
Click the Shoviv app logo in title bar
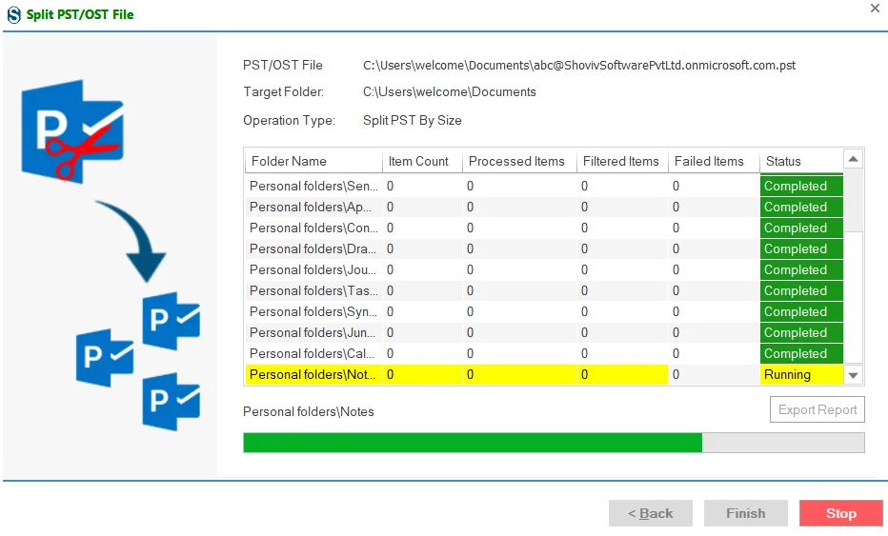14,14
